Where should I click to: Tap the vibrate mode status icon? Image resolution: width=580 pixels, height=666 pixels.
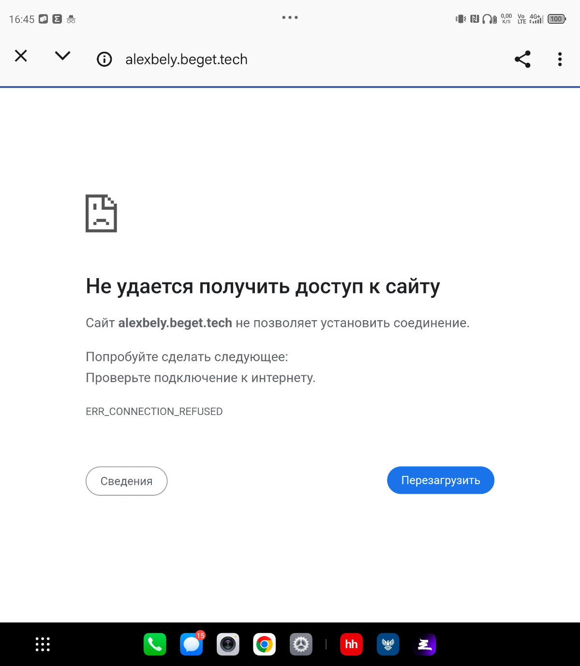click(x=461, y=19)
